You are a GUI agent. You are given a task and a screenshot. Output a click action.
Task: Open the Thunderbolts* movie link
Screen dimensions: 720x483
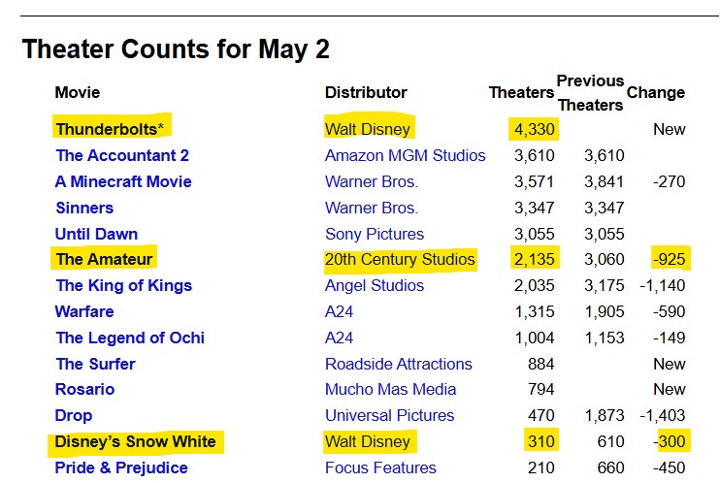click(x=106, y=129)
